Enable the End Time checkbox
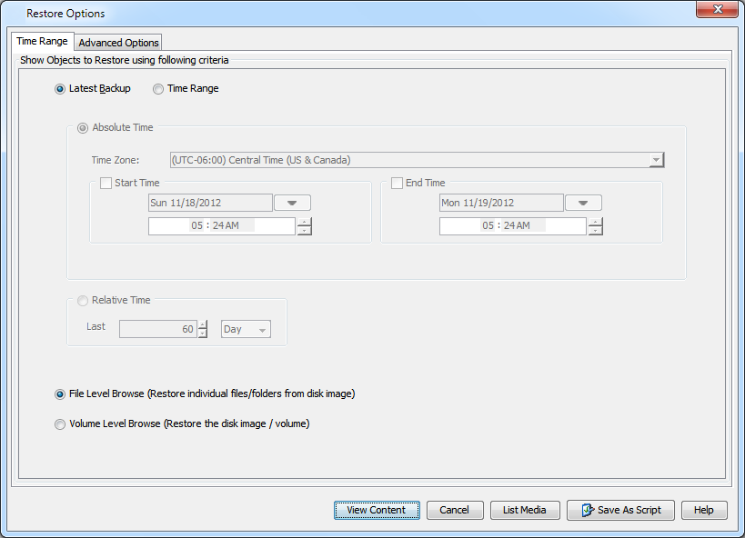 (x=397, y=182)
